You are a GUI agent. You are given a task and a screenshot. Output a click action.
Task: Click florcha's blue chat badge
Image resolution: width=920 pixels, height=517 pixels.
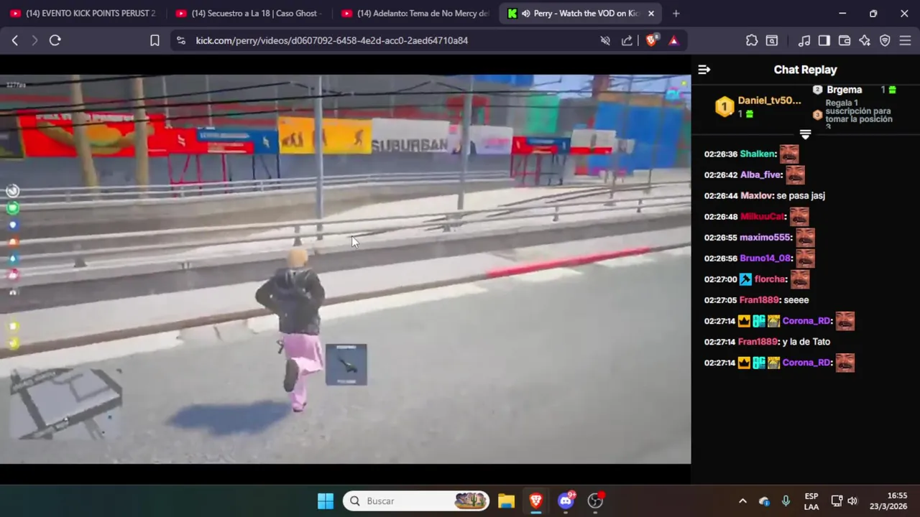pos(745,279)
